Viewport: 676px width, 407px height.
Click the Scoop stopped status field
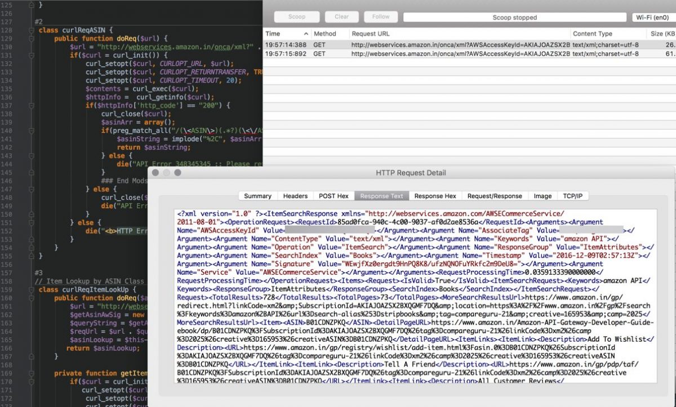coord(515,17)
